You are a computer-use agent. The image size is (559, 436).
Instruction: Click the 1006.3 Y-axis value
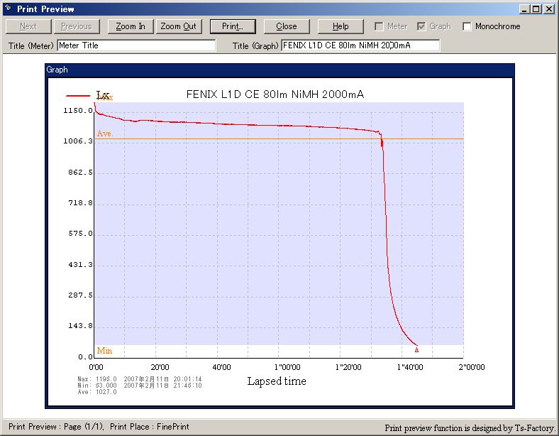78,141
